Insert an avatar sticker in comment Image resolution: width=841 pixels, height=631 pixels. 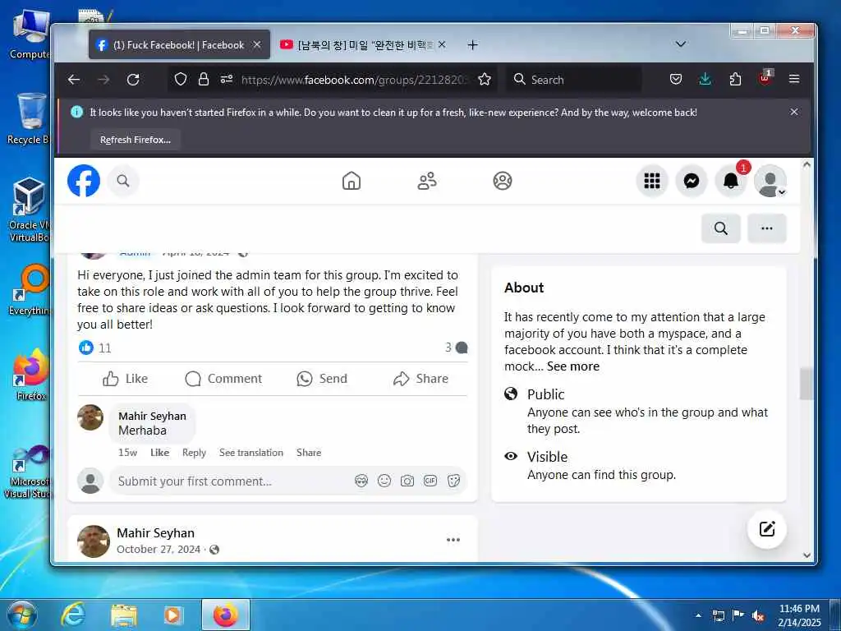361,481
